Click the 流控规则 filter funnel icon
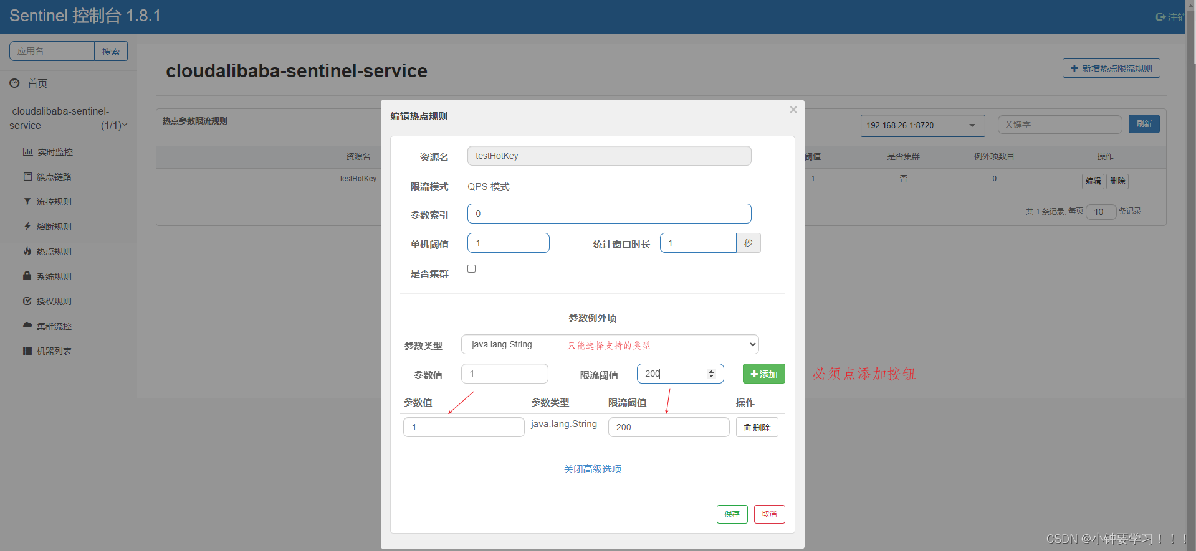Image resolution: width=1196 pixels, height=551 pixels. (x=27, y=201)
